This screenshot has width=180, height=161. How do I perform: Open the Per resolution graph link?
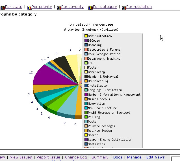click(139, 7)
